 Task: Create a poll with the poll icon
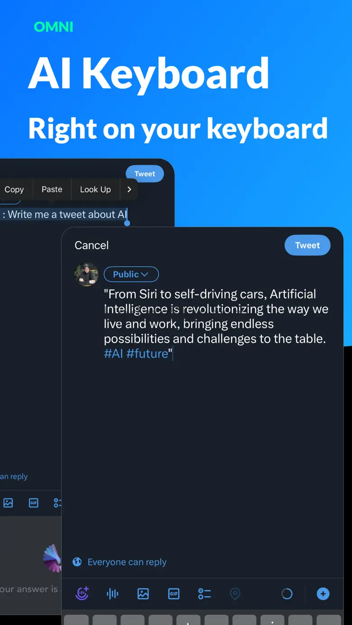coord(204,594)
